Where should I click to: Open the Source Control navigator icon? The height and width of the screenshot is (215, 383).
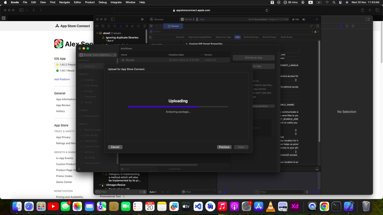tap(103, 26)
